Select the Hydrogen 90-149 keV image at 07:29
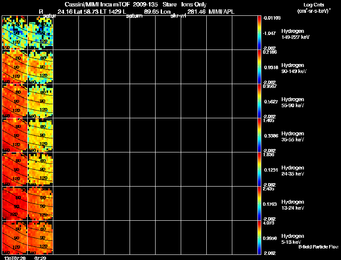 click(40, 67)
